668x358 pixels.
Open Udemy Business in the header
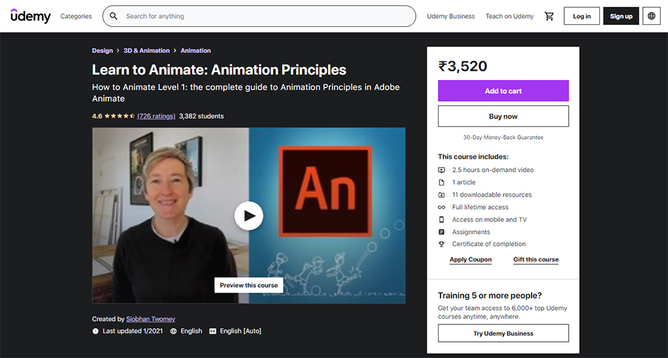coord(451,16)
